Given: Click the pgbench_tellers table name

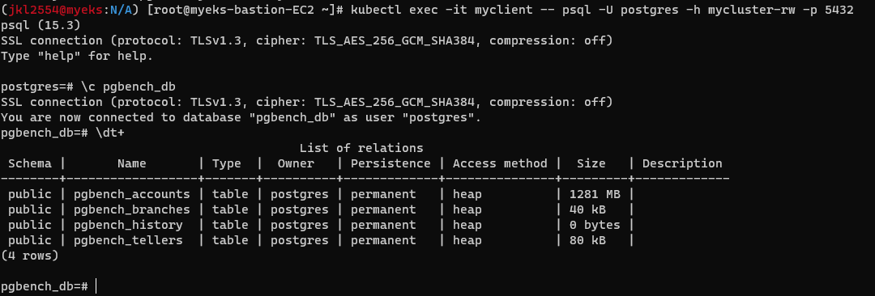Looking at the screenshot, I should pyautogui.click(x=128, y=240).
